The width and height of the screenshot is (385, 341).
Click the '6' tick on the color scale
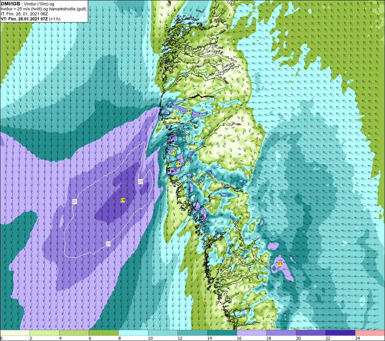[x=90, y=338]
